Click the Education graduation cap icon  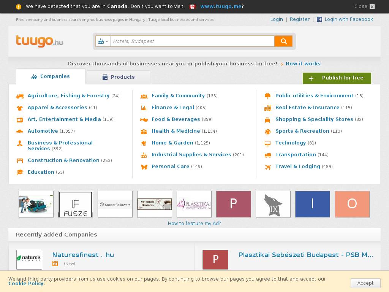(20, 172)
